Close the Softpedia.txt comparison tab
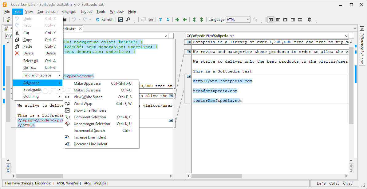This screenshot has height=189, width=367. (80, 29)
